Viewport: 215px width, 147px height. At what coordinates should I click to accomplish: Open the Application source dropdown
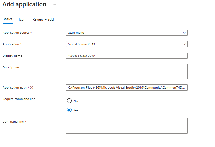point(127,33)
